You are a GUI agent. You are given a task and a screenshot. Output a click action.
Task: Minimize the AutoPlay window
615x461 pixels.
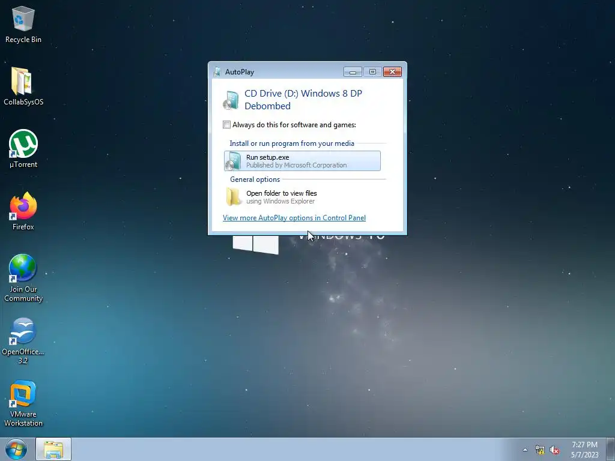coord(353,72)
